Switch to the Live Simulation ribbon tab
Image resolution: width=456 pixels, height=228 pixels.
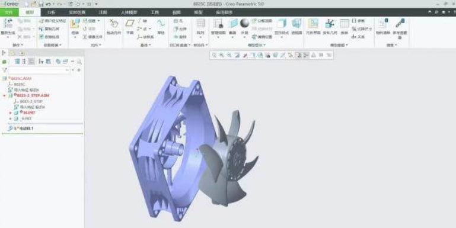pos(77,12)
